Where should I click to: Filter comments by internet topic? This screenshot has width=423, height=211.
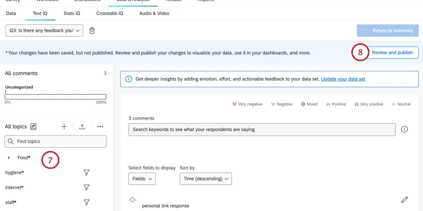86,188
